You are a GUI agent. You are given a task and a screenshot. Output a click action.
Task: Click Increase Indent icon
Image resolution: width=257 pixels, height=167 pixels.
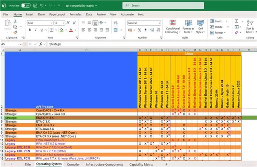(x=107, y=30)
